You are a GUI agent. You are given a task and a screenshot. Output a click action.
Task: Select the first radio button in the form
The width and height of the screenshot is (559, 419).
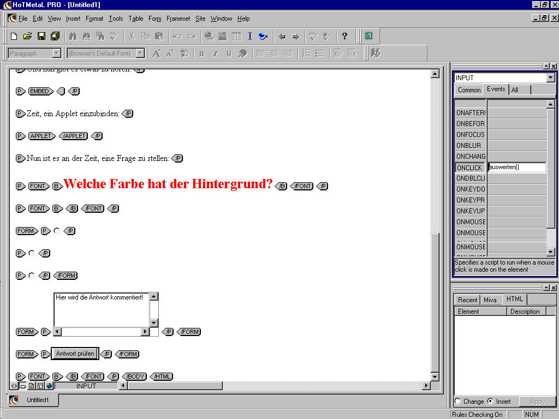tap(56, 231)
